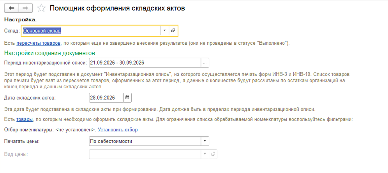Screen dimensions: 388x173
Task: Click the Вид цены input field
Action: (145, 154)
